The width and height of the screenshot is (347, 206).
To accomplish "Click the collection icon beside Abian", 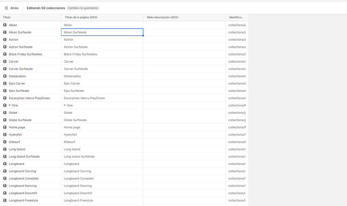I will click(5, 25).
